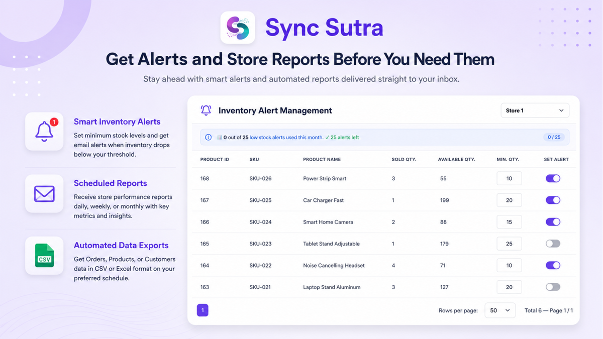This screenshot has height=339, width=603.
Task: Click the PRODUCT NAME column header
Action: click(322, 159)
